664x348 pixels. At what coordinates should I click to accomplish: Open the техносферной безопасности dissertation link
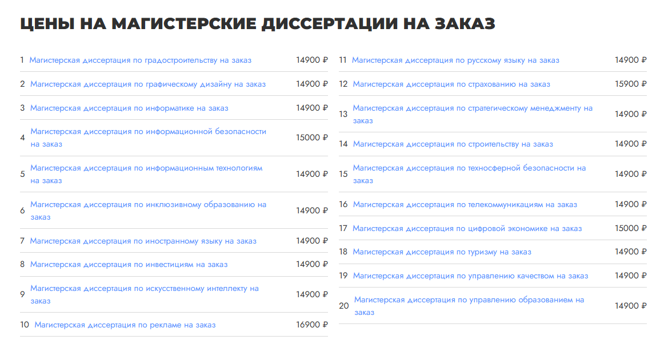[x=469, y=174]
